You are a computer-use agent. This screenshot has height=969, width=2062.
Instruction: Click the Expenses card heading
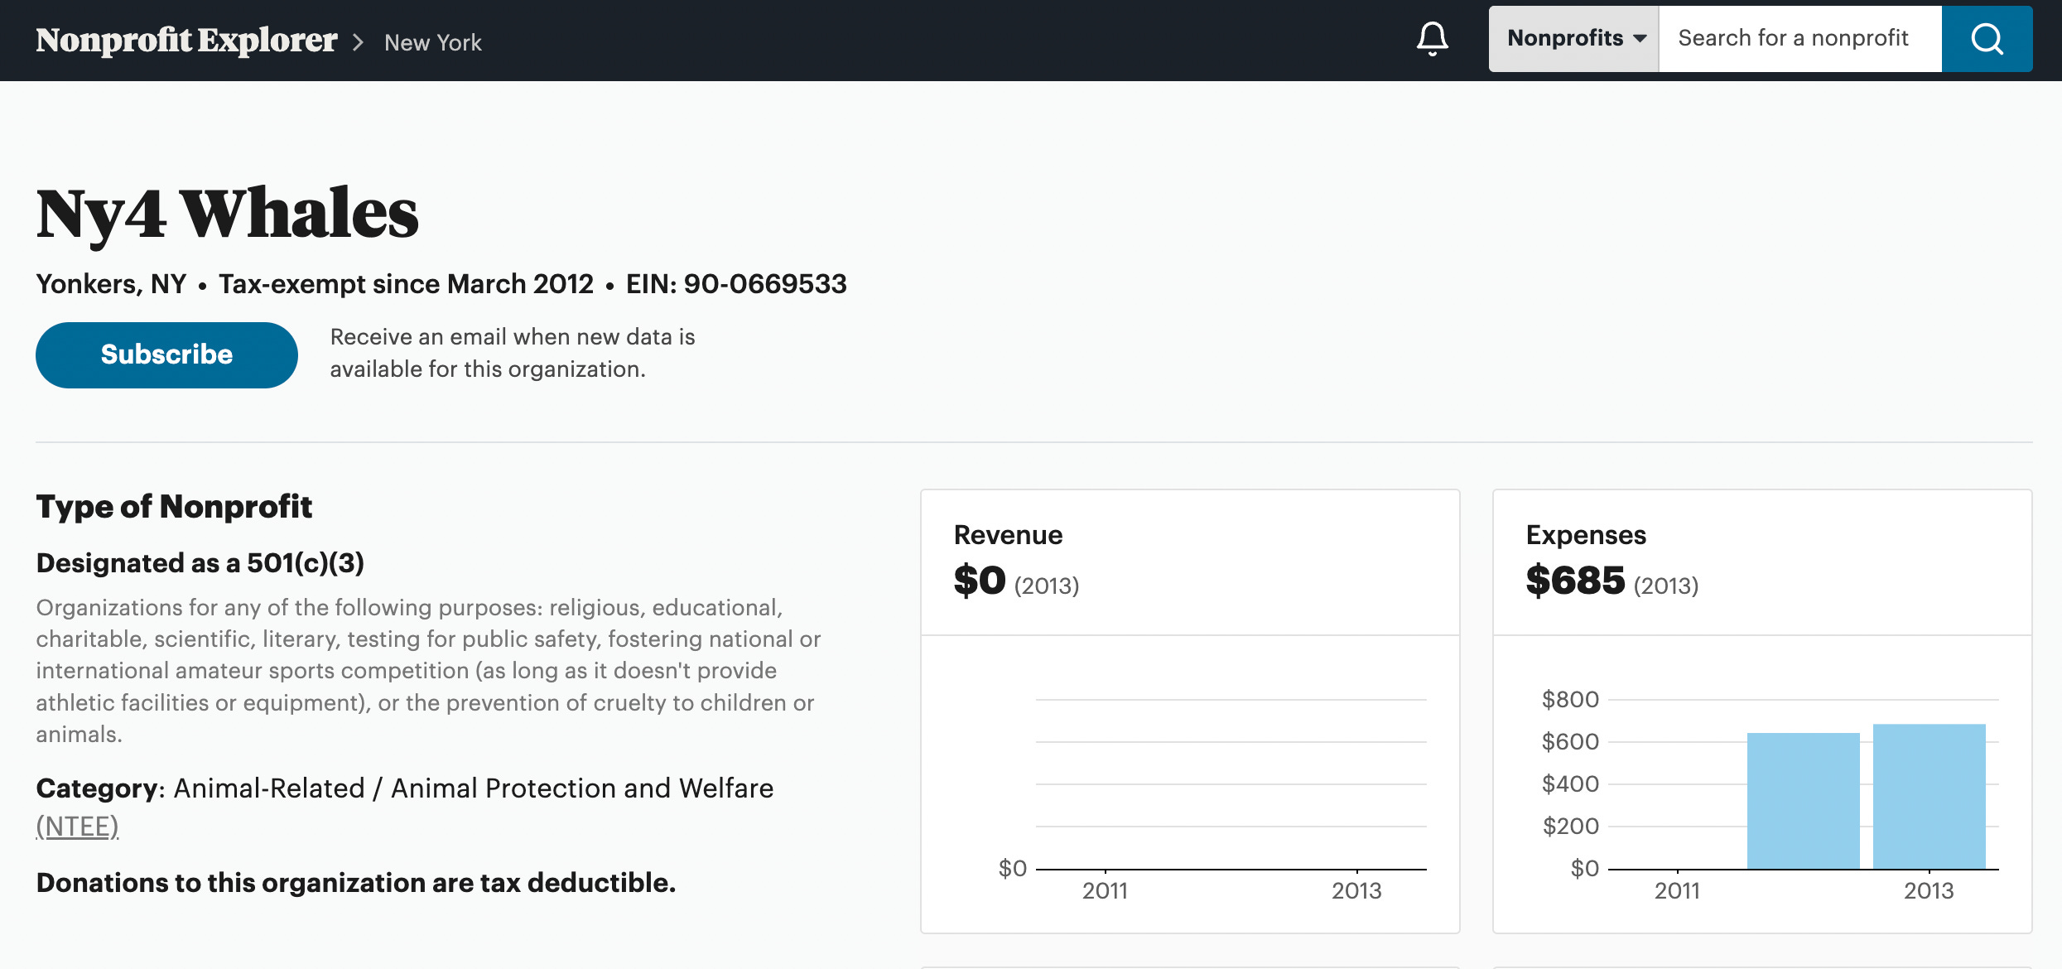point(1585,535)
